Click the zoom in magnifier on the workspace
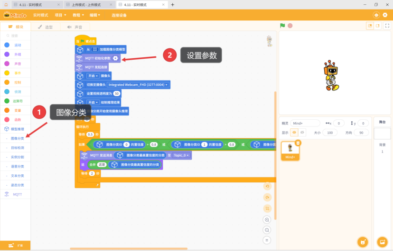This screenshot has height=251, width=393. [267, 220]
